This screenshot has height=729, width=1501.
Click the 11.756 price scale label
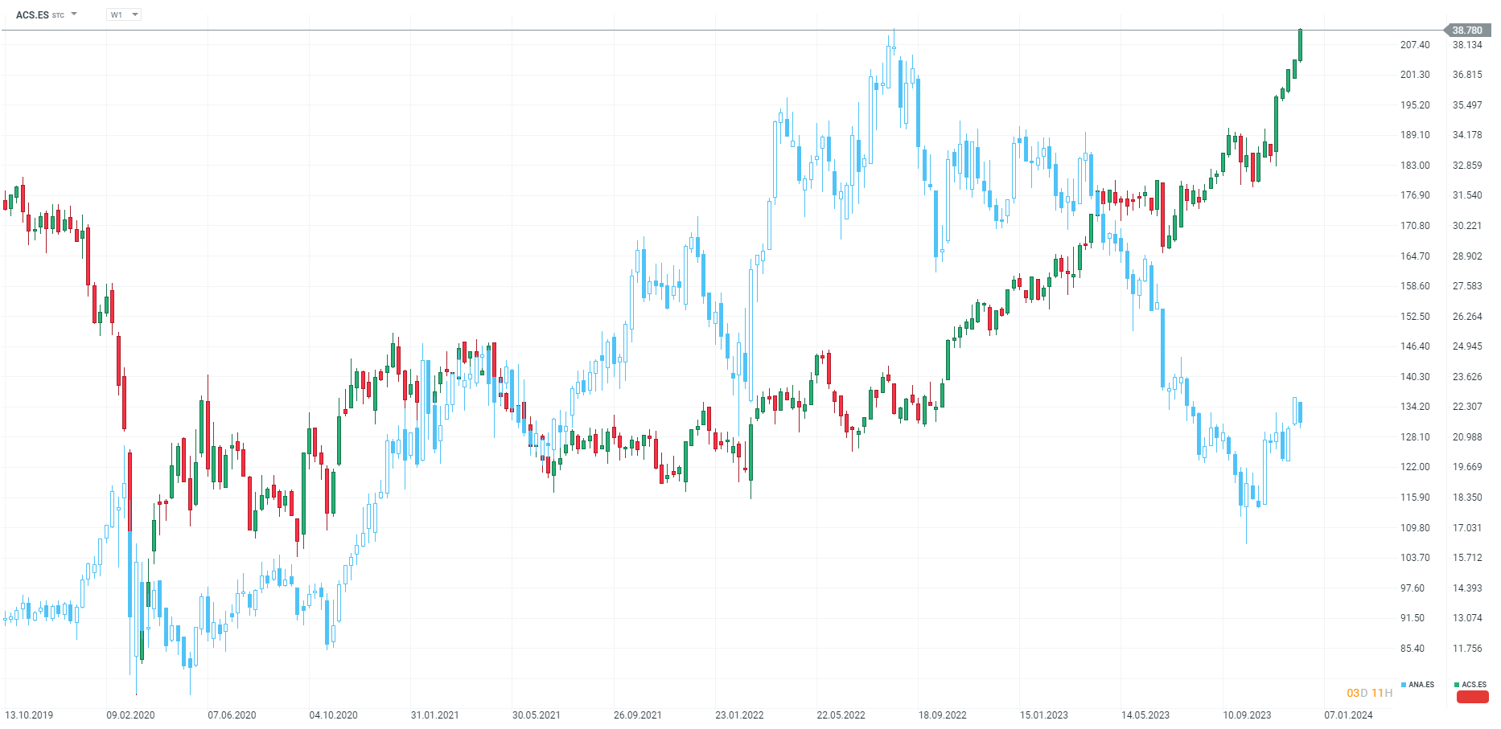point(1467,649)
